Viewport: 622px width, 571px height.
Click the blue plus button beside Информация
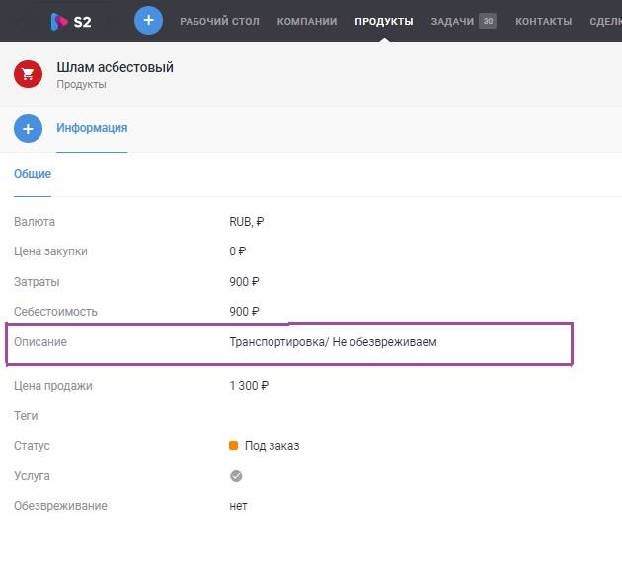point(29,129)
